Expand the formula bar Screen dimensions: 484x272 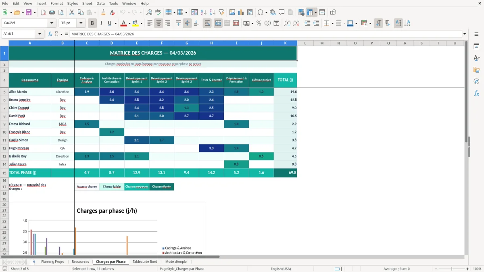coord(465,34)
